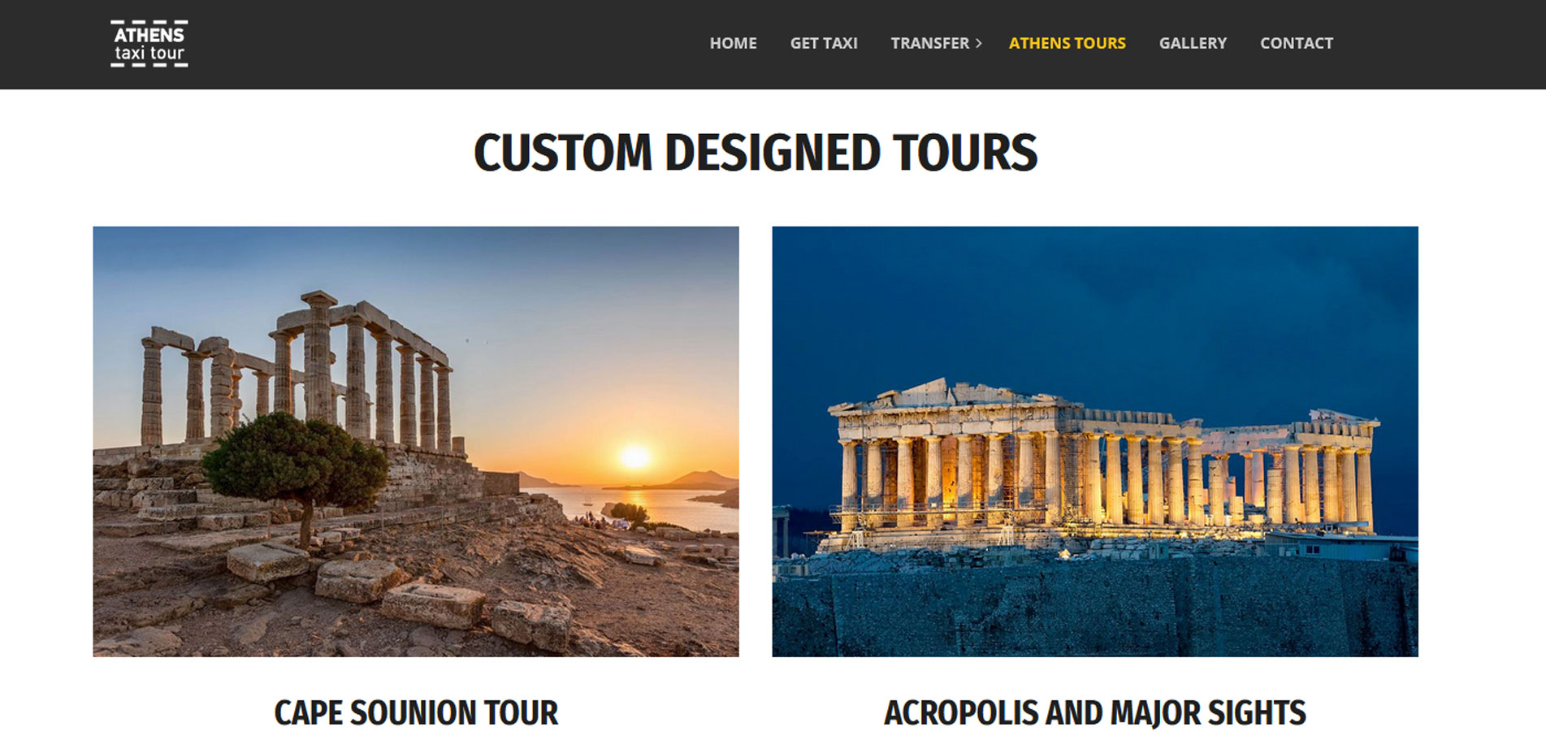Click the dark blue sky above Parthenon
Screen dimensions: 1546x753
click(1095, 301)
